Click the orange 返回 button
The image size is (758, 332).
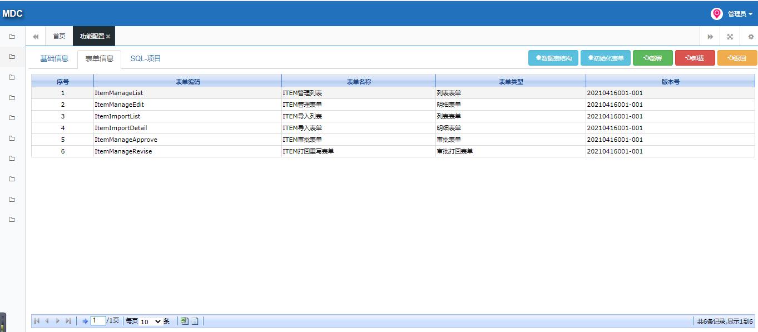pos(737,58)
